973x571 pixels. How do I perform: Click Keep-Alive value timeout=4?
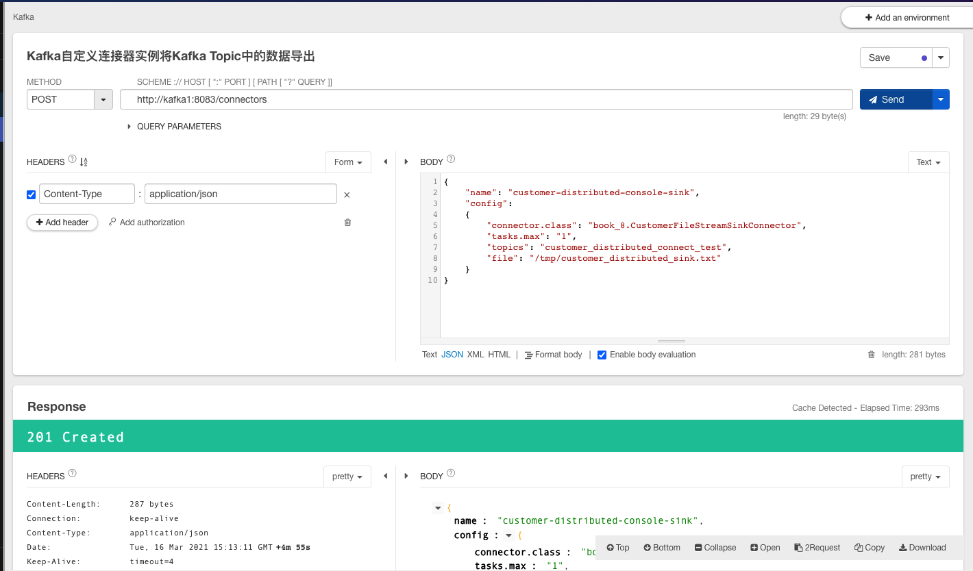click(x=151, y=561)
